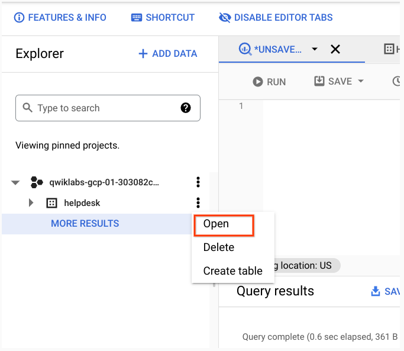Viewport: 404px width, 351px height.
Task: Choose Open from context menu
Action: [216, 224]
